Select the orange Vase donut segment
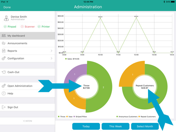Screen dimensions: 176x132 (74, 98)
